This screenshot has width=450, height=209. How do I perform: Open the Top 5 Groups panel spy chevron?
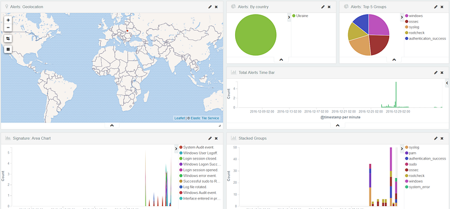pos(394,60)
